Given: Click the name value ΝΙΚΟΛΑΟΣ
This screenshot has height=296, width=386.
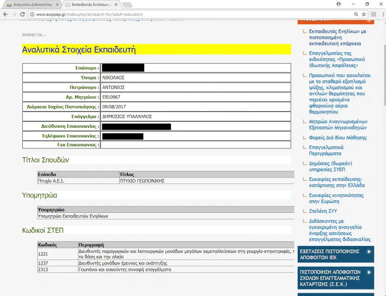Looking at the screenshot, I should (113, 78).
